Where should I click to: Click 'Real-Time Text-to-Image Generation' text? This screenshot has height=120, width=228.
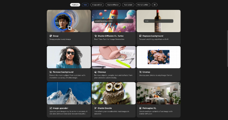click(109, 39)
